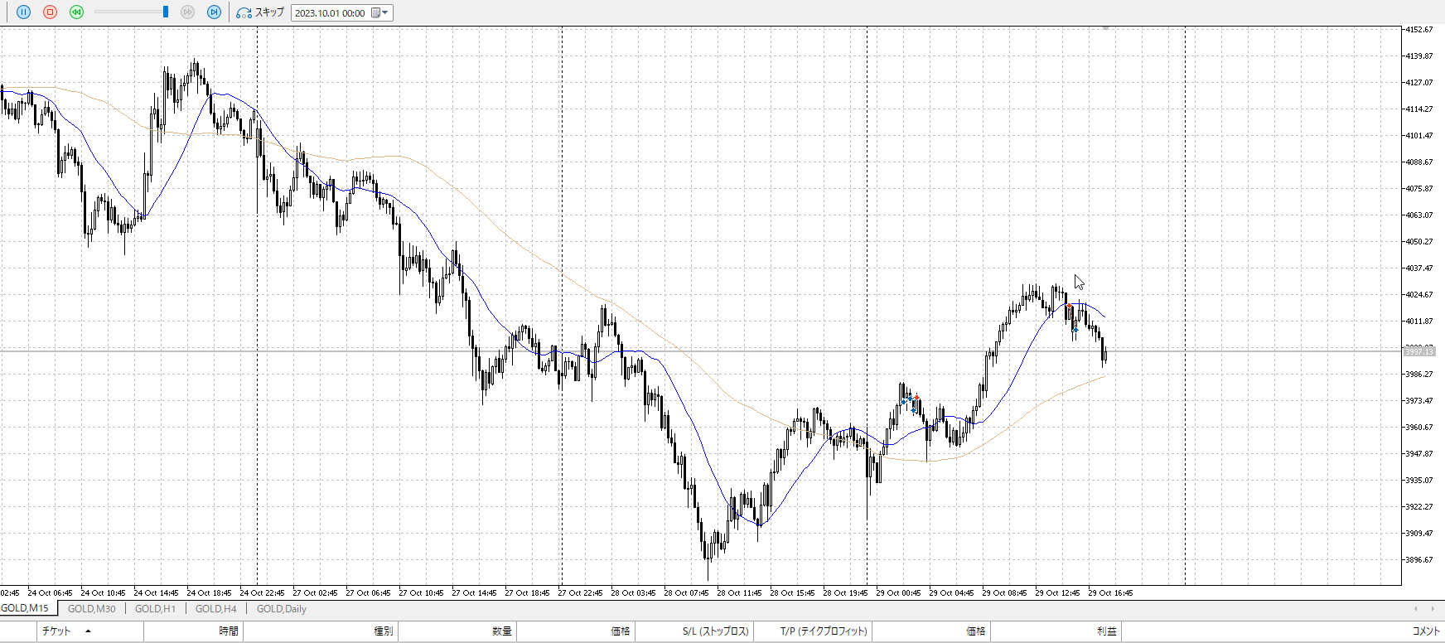This screenshot has width=1445, height=643.
Task: Click the T/P (テイクプロフィット) column header
Action: pos(824,631)
